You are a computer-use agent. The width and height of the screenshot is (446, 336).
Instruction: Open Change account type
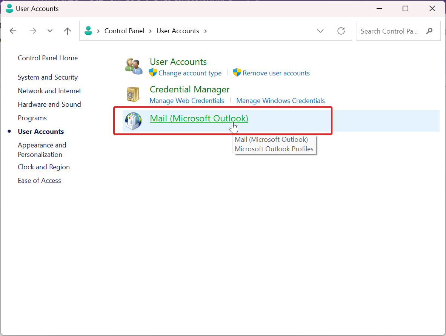190,73
